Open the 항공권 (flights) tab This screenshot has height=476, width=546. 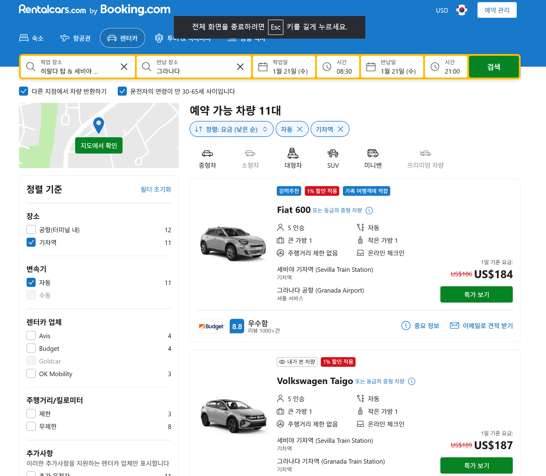pyautogui.click(x=75, y=38)
